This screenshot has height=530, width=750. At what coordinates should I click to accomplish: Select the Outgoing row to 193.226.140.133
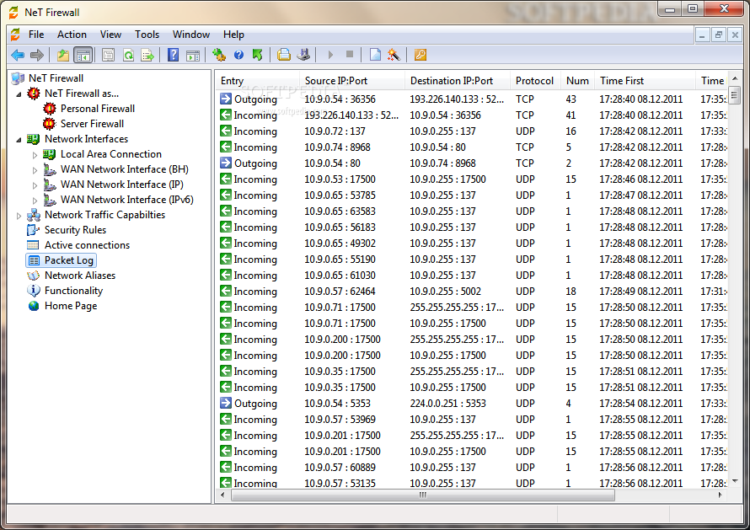click(473, 99)
